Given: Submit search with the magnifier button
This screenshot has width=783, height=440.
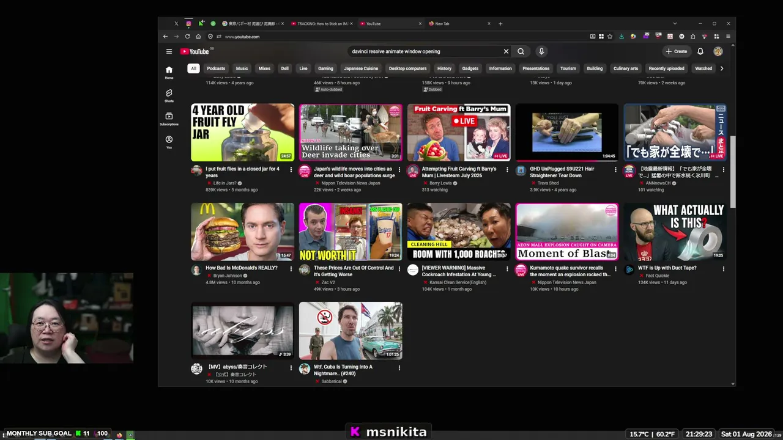Looking at the screenshot, I should pos(521,51).
